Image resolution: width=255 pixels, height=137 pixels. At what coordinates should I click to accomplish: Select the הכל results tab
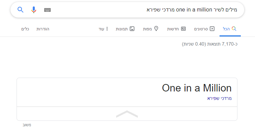[x=229, y=29]
